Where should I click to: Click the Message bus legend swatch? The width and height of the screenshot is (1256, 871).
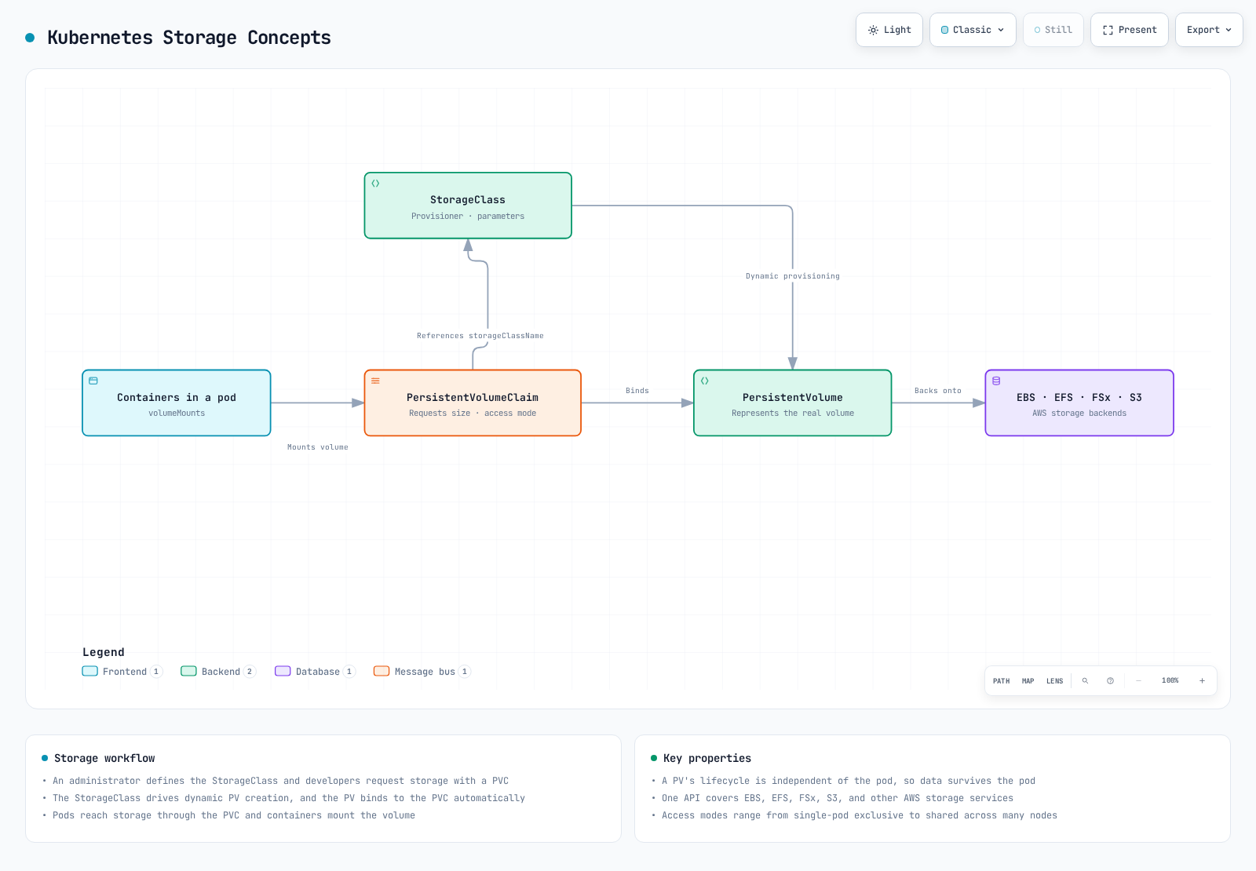[x=382, y=671]
